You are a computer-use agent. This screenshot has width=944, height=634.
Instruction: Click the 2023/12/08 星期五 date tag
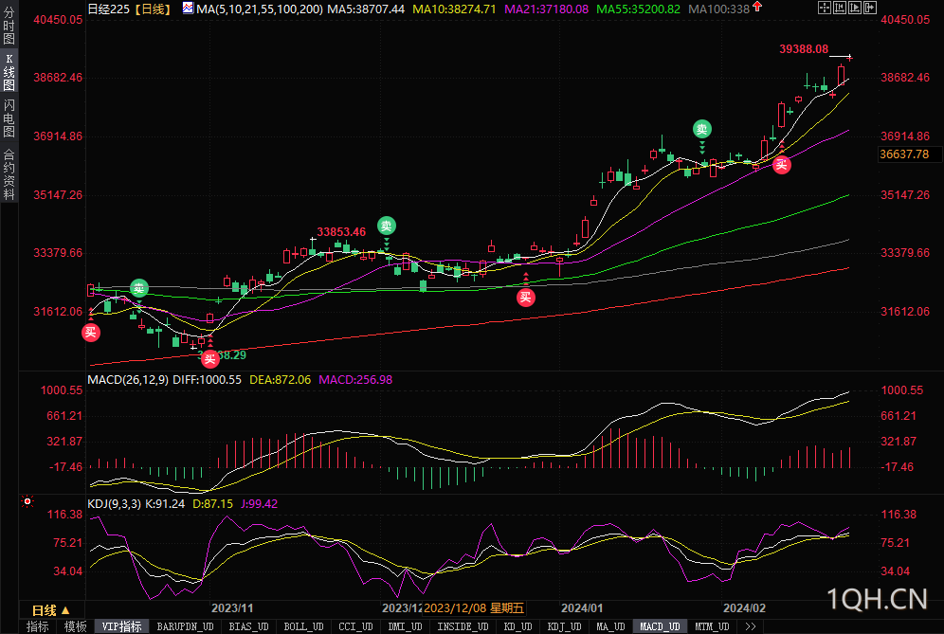click(x=474, y=608)
